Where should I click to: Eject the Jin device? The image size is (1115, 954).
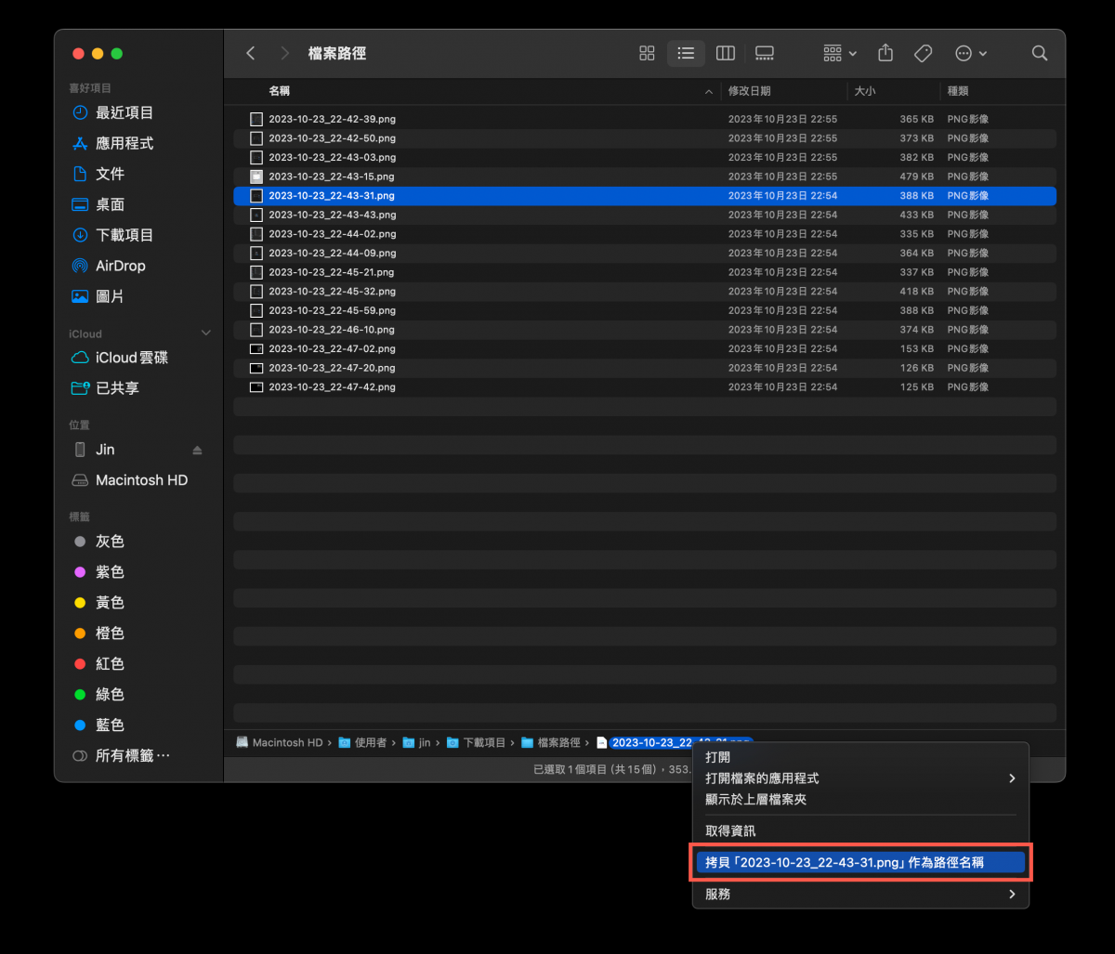[x=197, y=450]
